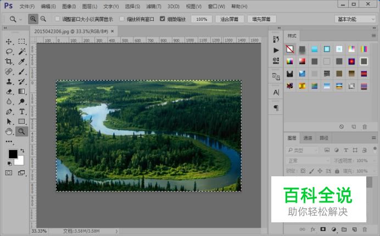Viewport: 380px width, 236px height.
Task: Open the 3D(D) menu
Action: click(174, 6)
